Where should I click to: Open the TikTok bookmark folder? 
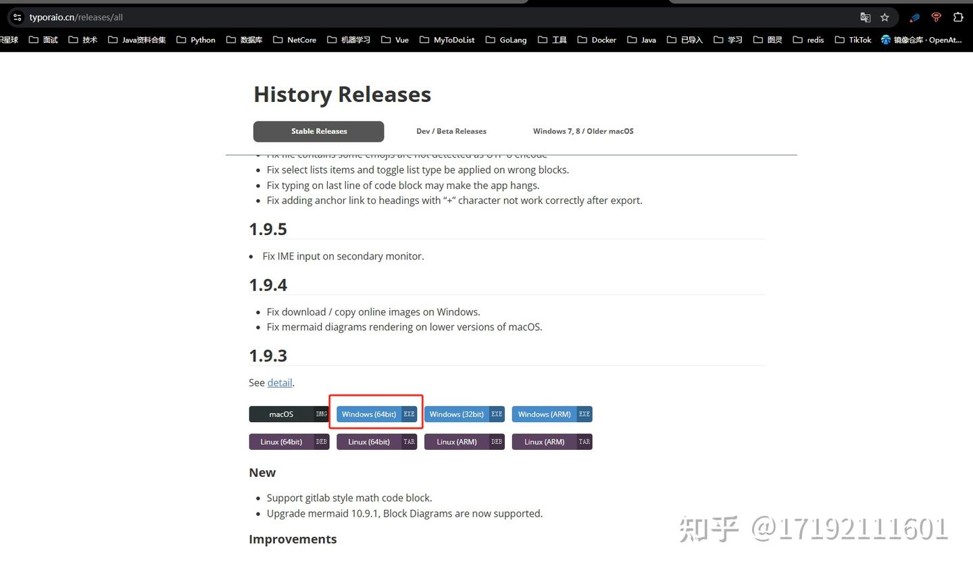tap(853, 40)
